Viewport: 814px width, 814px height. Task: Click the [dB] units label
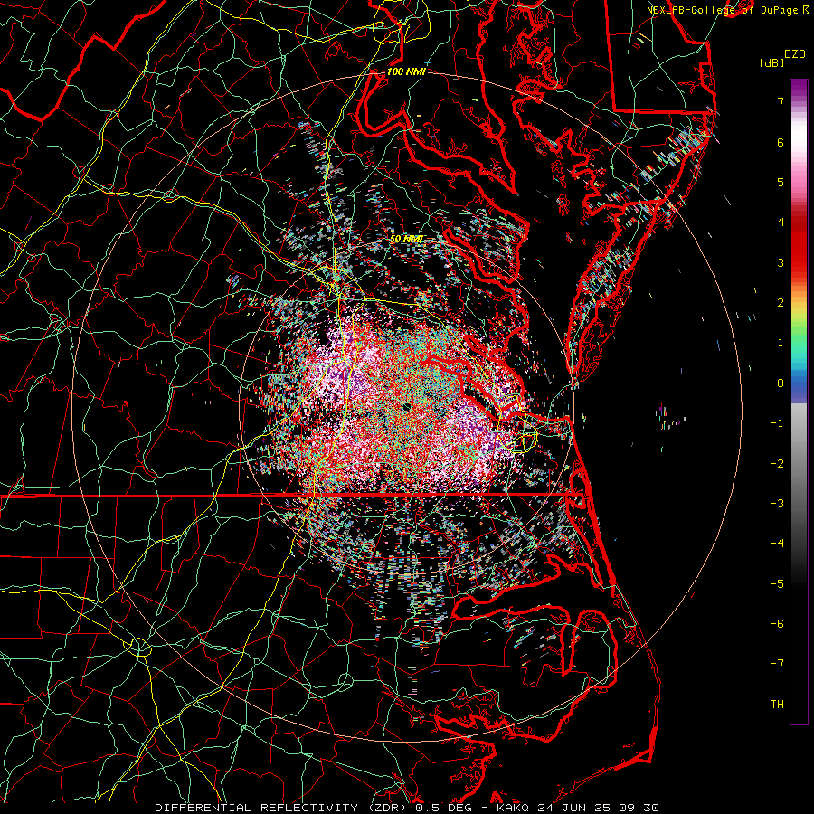(771, 63)
